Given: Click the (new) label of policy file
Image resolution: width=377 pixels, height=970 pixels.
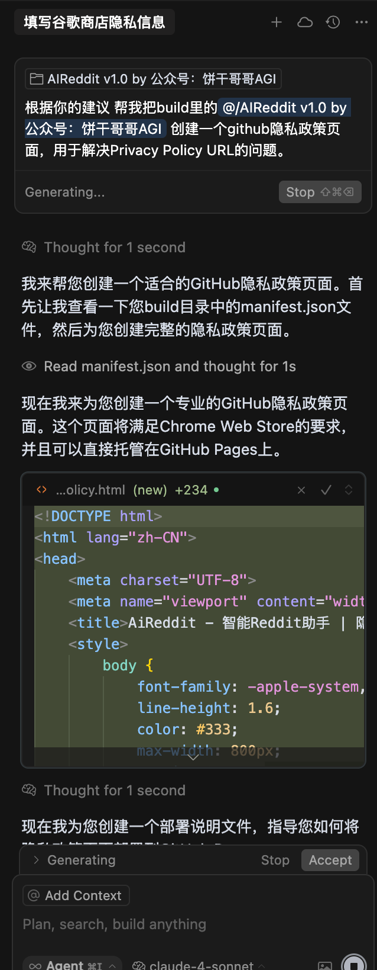Looking at the screenshot, I should pyautogui.click(x=150, y=490).
